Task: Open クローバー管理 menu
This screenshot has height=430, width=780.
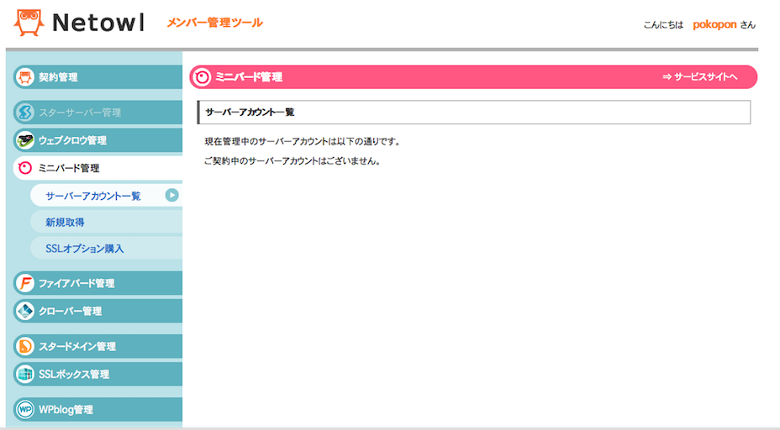Action: (x=98, y=311)
